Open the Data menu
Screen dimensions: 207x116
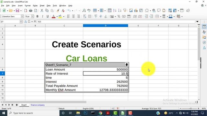(49, 6)
